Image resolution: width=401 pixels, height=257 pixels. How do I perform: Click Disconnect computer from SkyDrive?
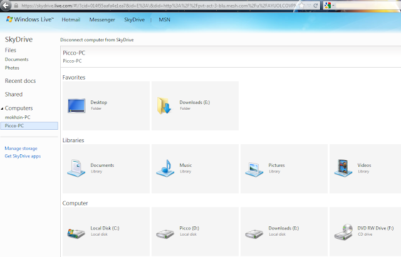coord(97,40)
